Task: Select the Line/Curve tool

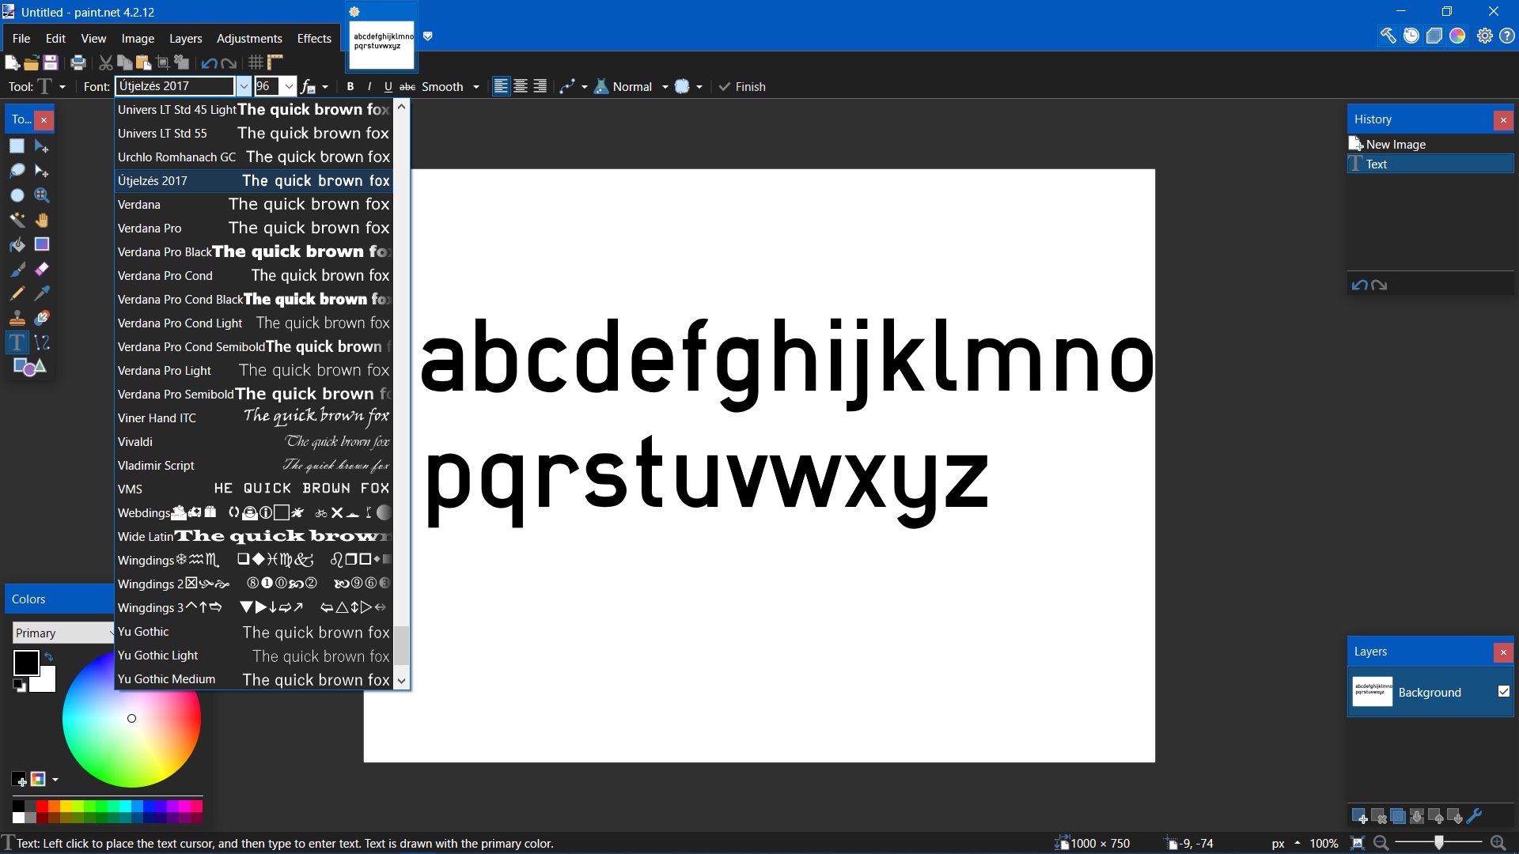Action: coord(42,342)
